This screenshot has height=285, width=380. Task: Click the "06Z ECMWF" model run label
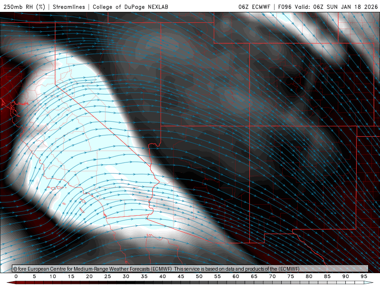click(254, 7)
